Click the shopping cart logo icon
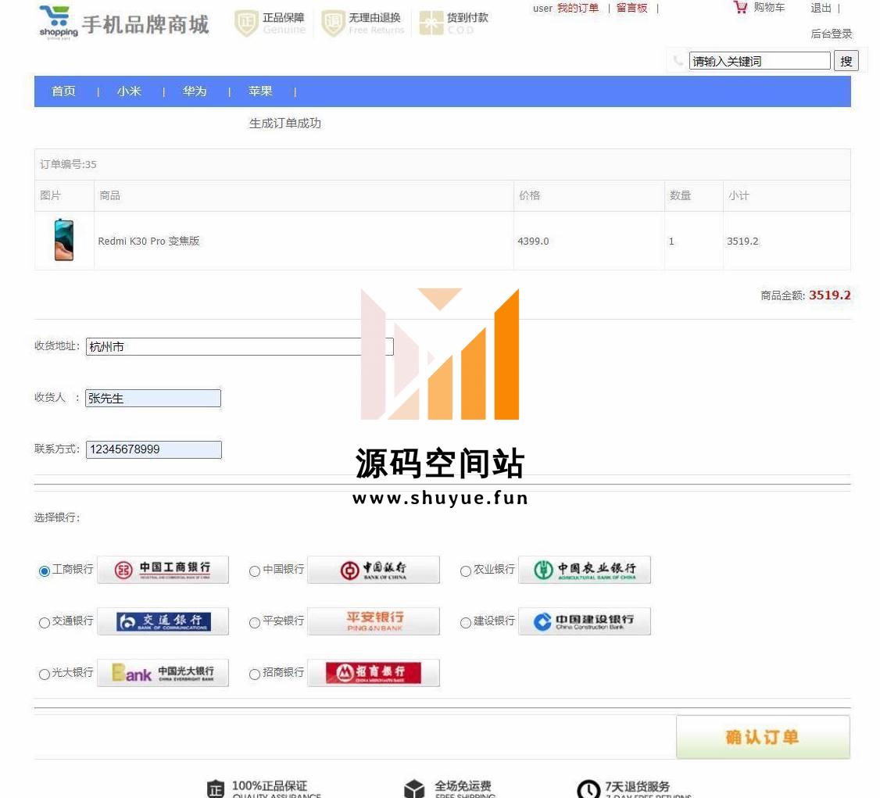Screen dimensions: 880x798 58,22
